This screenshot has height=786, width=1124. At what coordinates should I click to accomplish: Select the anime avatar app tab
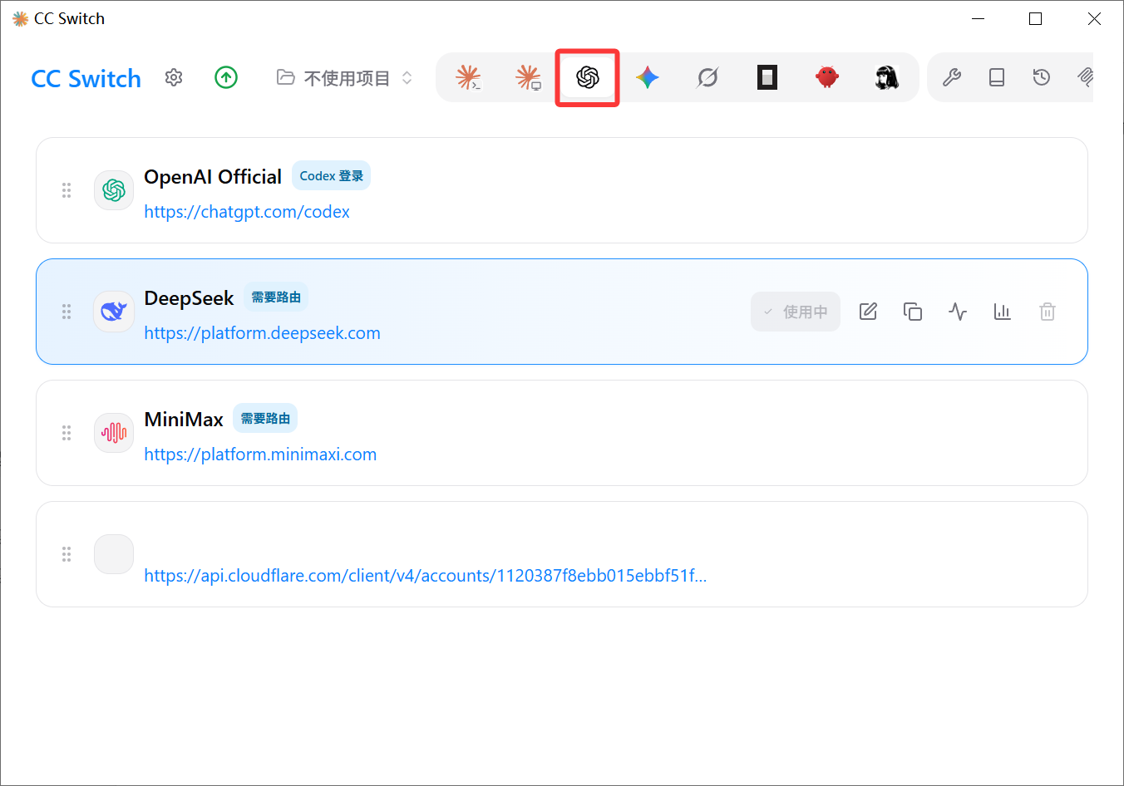coord(887,77)
